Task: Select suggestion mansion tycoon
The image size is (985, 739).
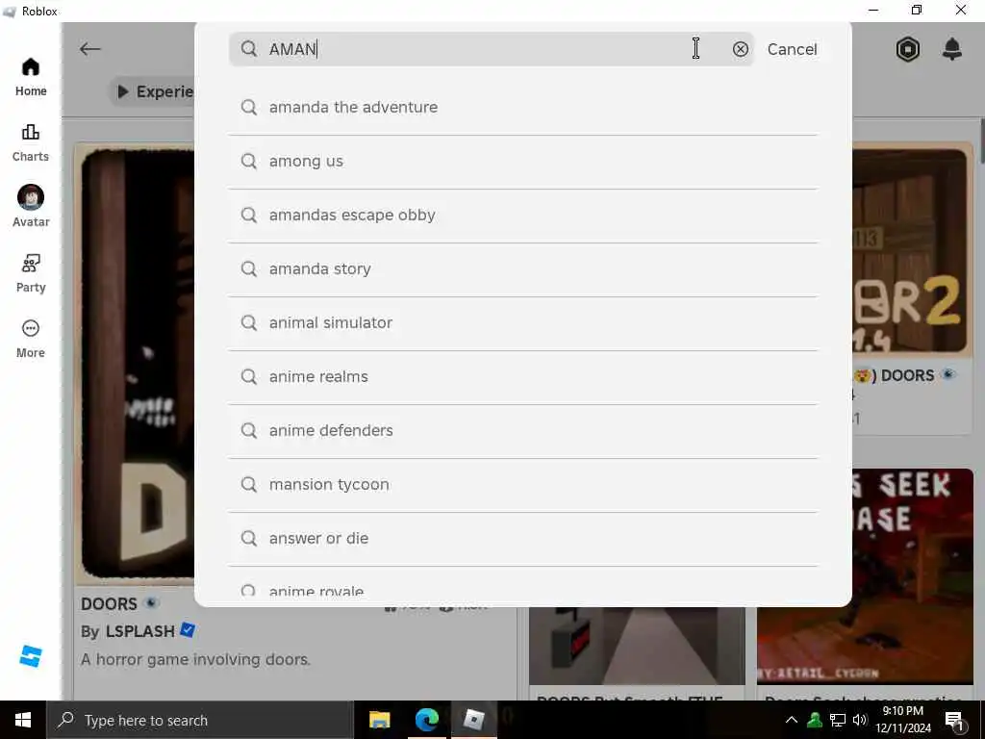Action: (x=523, y=485)
